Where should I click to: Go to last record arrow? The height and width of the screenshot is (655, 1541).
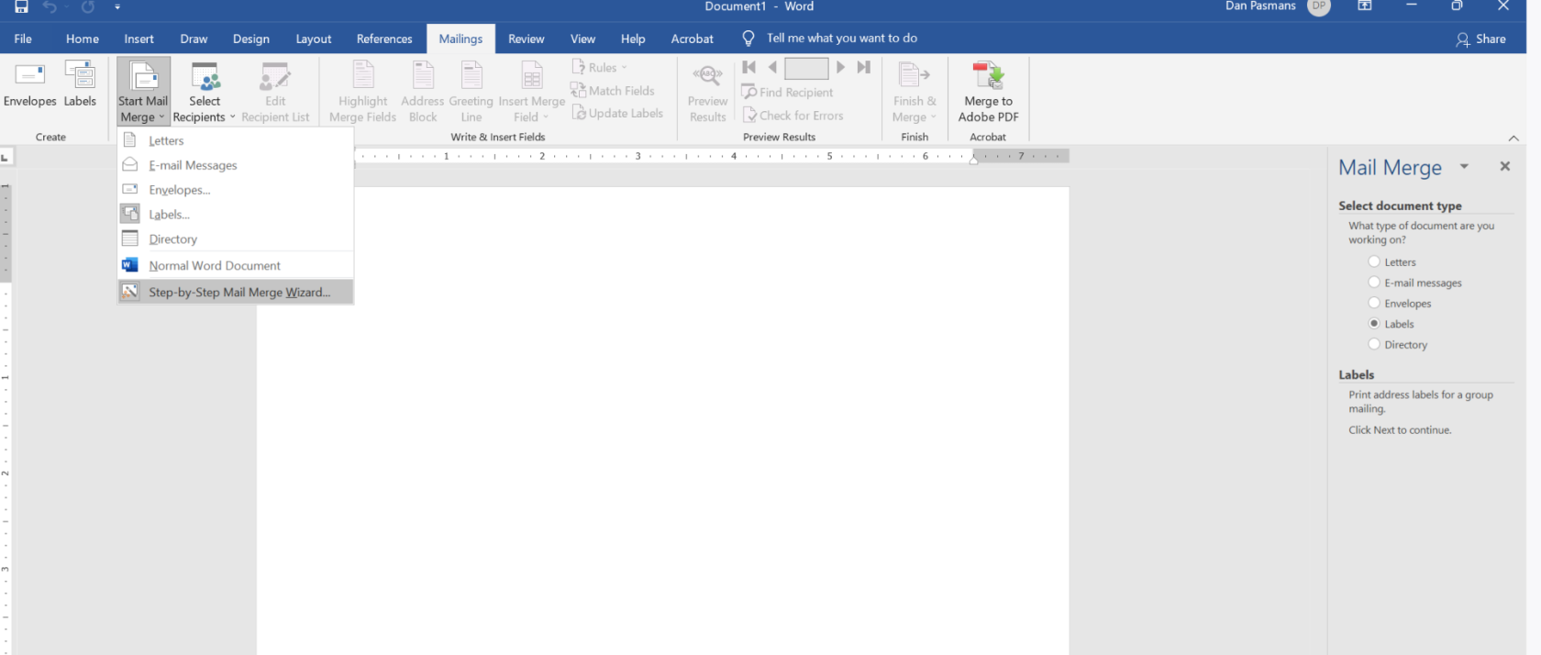863,67
